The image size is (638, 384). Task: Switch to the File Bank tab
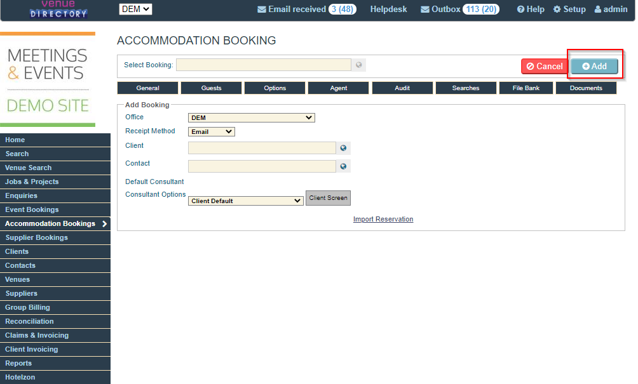526,88
